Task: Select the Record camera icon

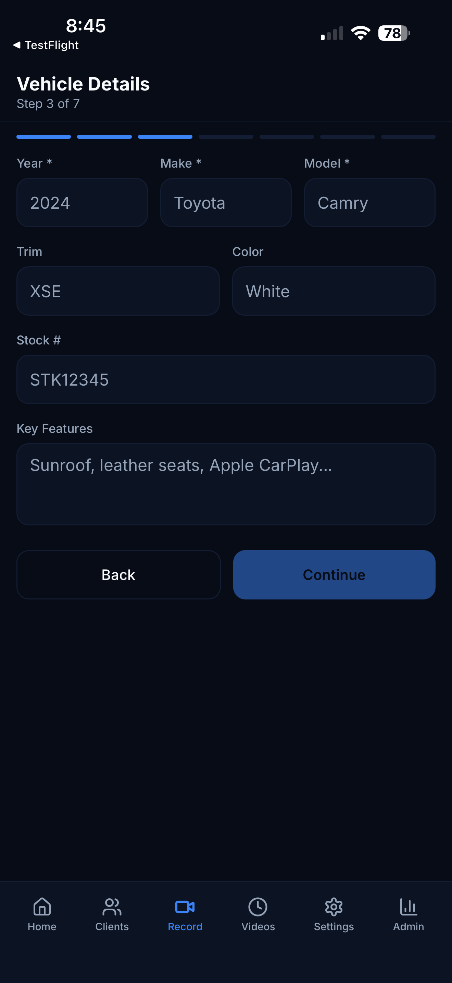Action: point(185,907)
